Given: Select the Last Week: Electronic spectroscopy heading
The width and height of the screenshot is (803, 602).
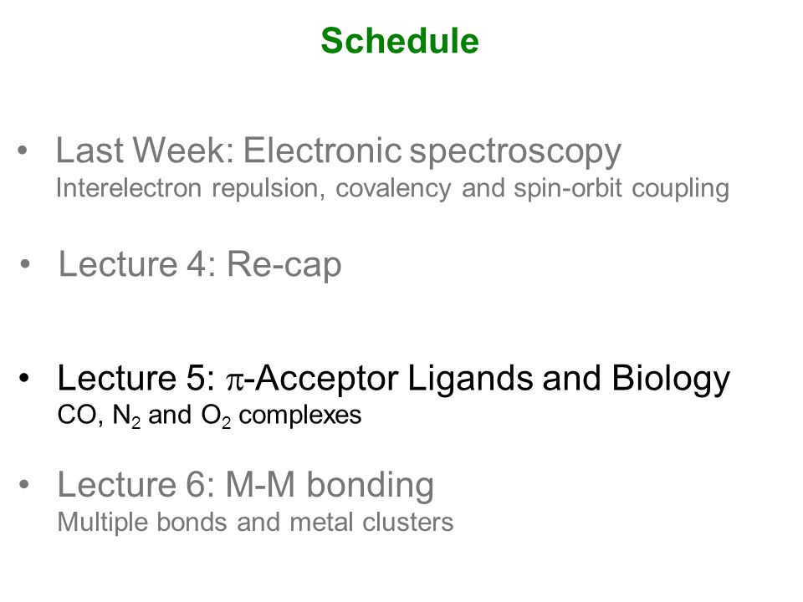Looking at the screenshot, I should click(339, 151).
